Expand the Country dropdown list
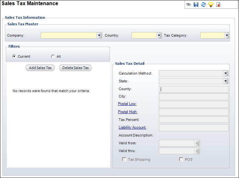This screenshot has height=178, width=239. [x=159, y=35]
